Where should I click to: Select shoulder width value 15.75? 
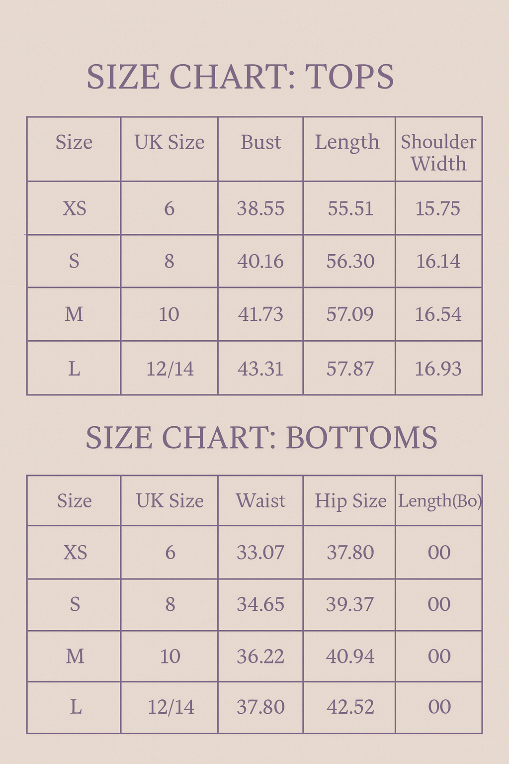[x=438, y=208]
